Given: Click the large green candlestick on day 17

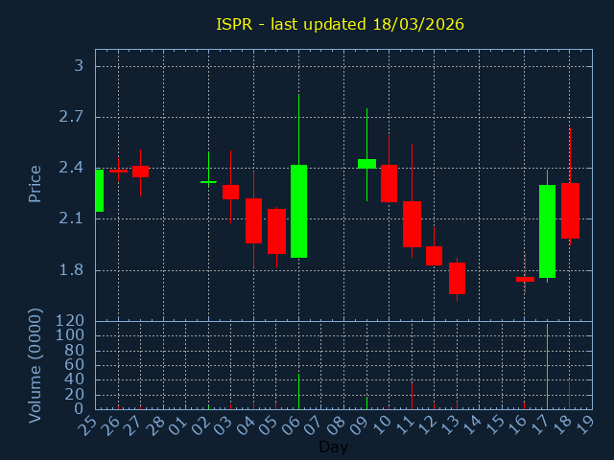Looking at the screenshot, I should click(547, 231).
